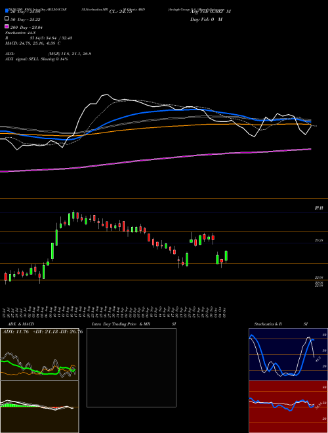Click the 'Day Vol: 0 M' label
The image size is (328, 433).
(206, 19)
